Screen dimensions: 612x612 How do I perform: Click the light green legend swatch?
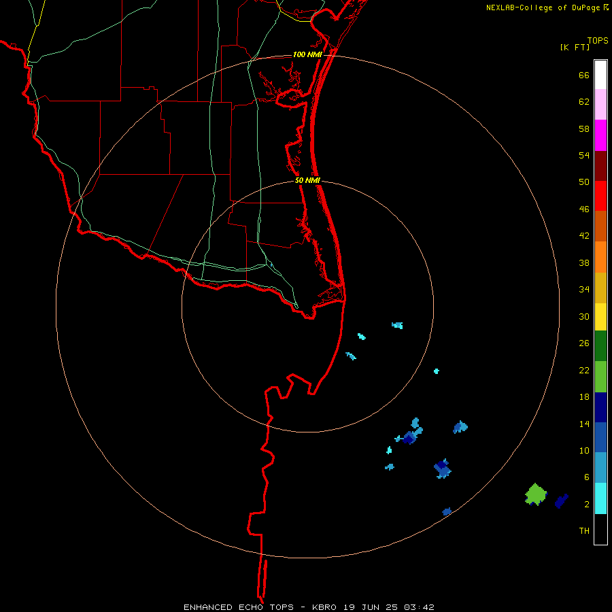click(600, 377)
